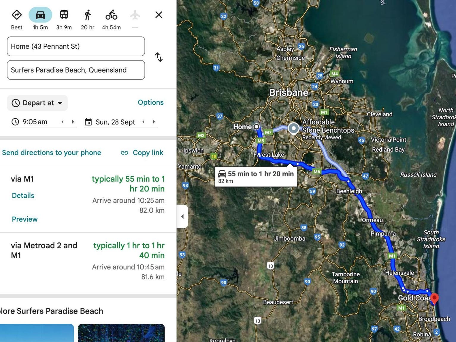
Task: Switch to public transport directions
Action: pos(64,15)
